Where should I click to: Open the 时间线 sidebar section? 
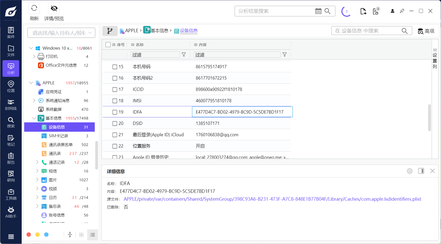(11, 104)
